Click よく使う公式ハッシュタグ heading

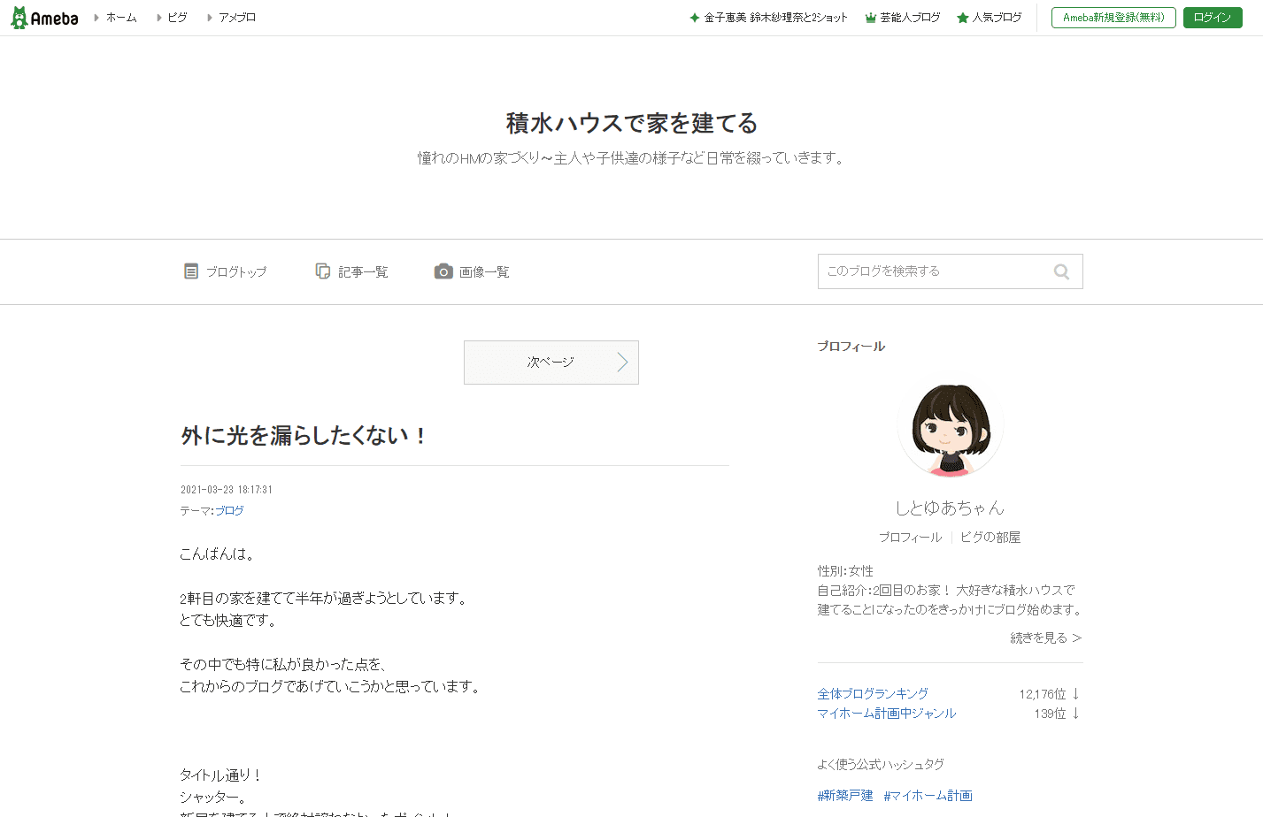coord(881,765)
